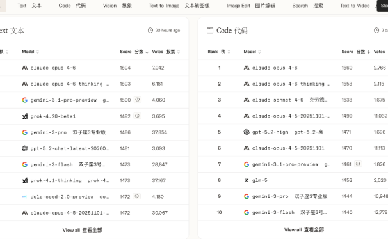The height and width of the screenshot is (239, 388).
Task: Open the Search tab
Action: tap(307, 6)
